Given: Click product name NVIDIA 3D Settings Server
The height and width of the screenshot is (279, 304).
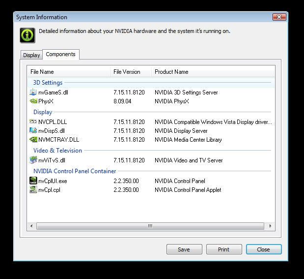Looking at the screenshot, I should click(186, 93).
